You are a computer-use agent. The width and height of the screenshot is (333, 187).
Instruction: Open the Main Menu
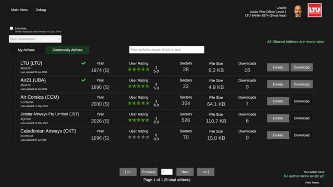20,10
